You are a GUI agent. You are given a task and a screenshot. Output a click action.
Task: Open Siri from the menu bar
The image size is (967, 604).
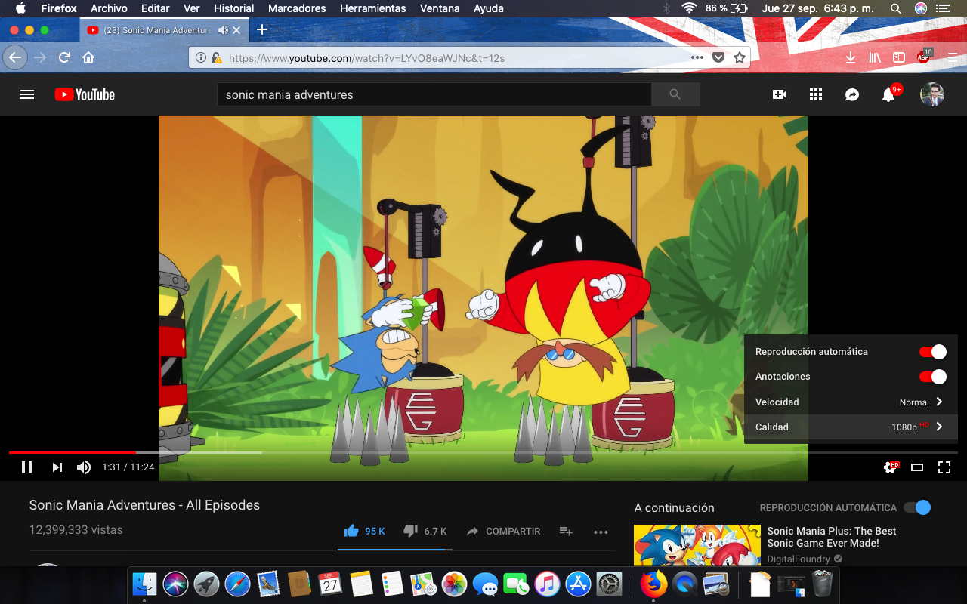[921, 8]
